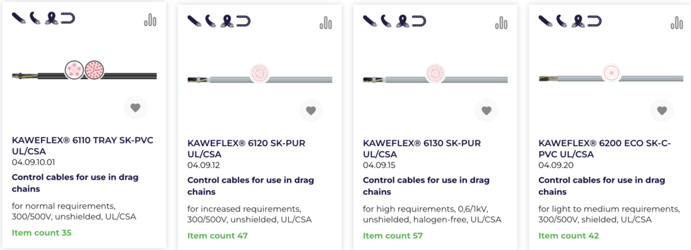Click the shielded 6200 ECO cable image

point(611,74)
